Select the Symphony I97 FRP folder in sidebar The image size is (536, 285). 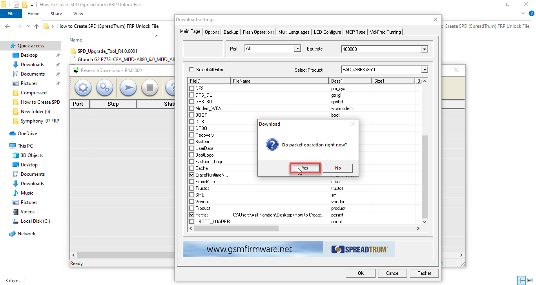tap(36, 121)
